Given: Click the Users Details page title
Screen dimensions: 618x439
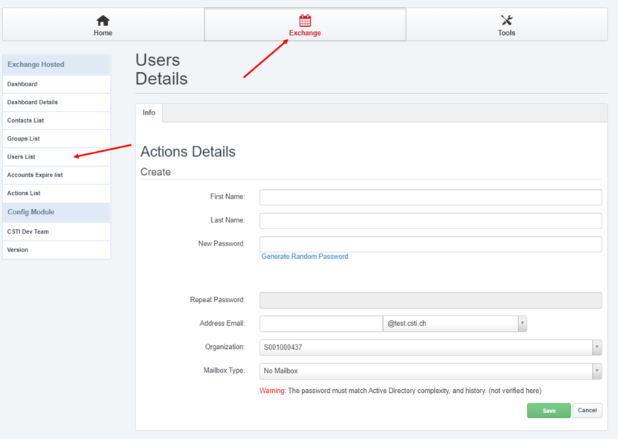Looking at the screenshot, I should coord(161,69).
